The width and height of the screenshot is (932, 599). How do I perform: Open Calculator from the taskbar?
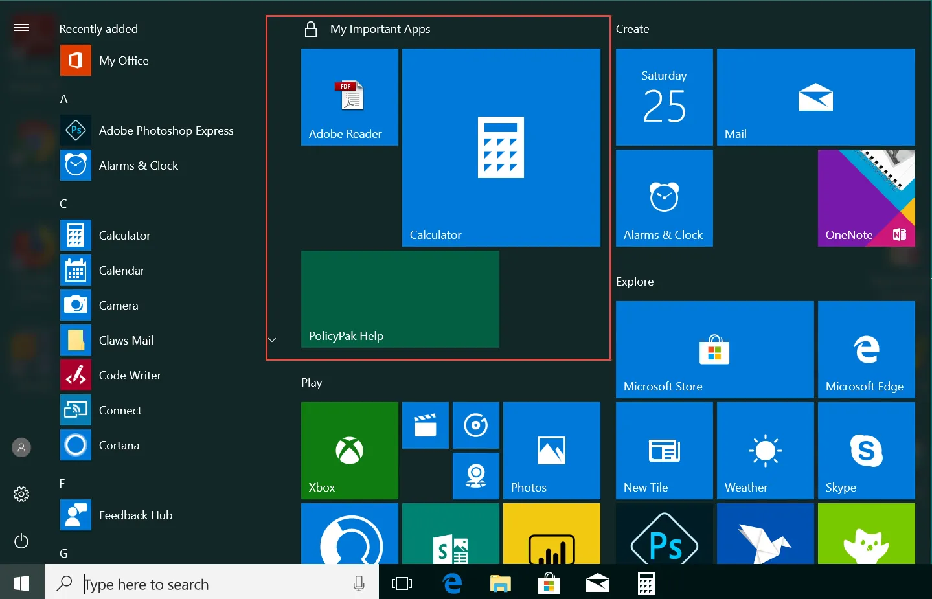click(646, 583)
